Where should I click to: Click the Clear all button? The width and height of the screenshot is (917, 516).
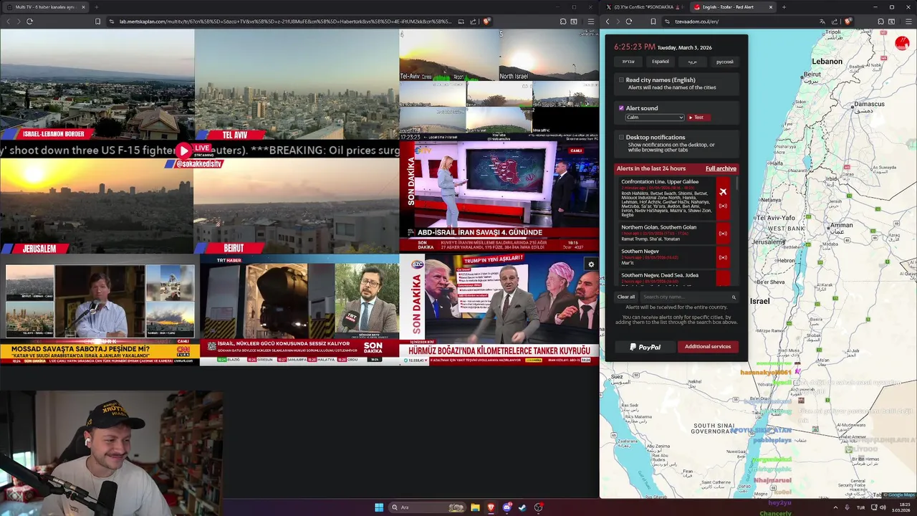point(626,297)
